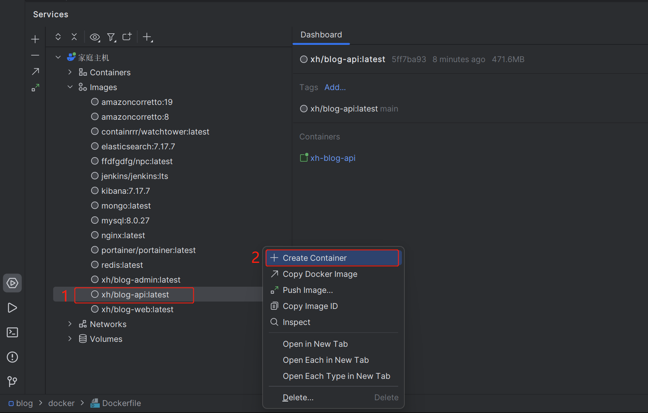Open the Git version control icon
648x413 pixels.
click(x=12, y=382)
